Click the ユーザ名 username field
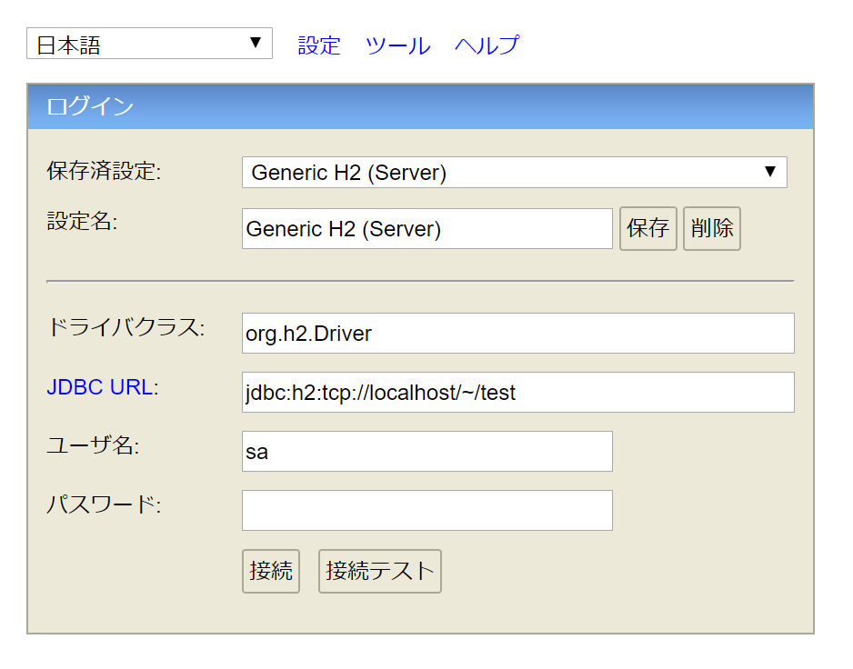Screen dimensions: 853x669 click(427, 452)
